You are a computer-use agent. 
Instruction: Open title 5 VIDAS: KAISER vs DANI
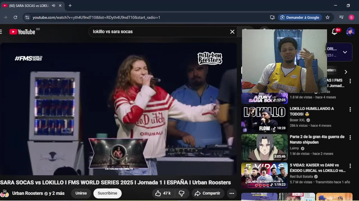[317, 167]
